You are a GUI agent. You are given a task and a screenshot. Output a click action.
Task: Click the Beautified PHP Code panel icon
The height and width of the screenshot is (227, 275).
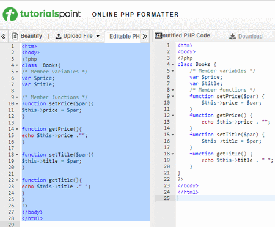pyautogui.click(x=158, y=35)
